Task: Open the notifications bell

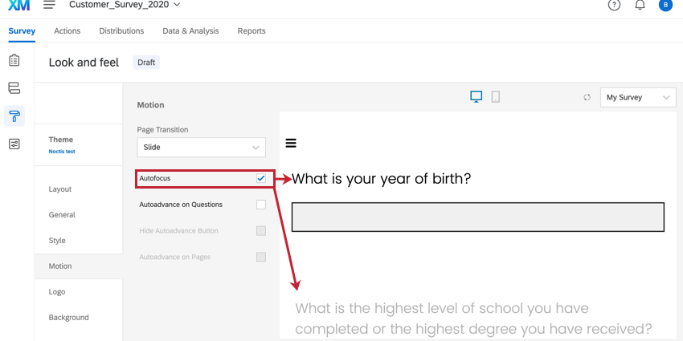Action: click(x=640, y=6)
